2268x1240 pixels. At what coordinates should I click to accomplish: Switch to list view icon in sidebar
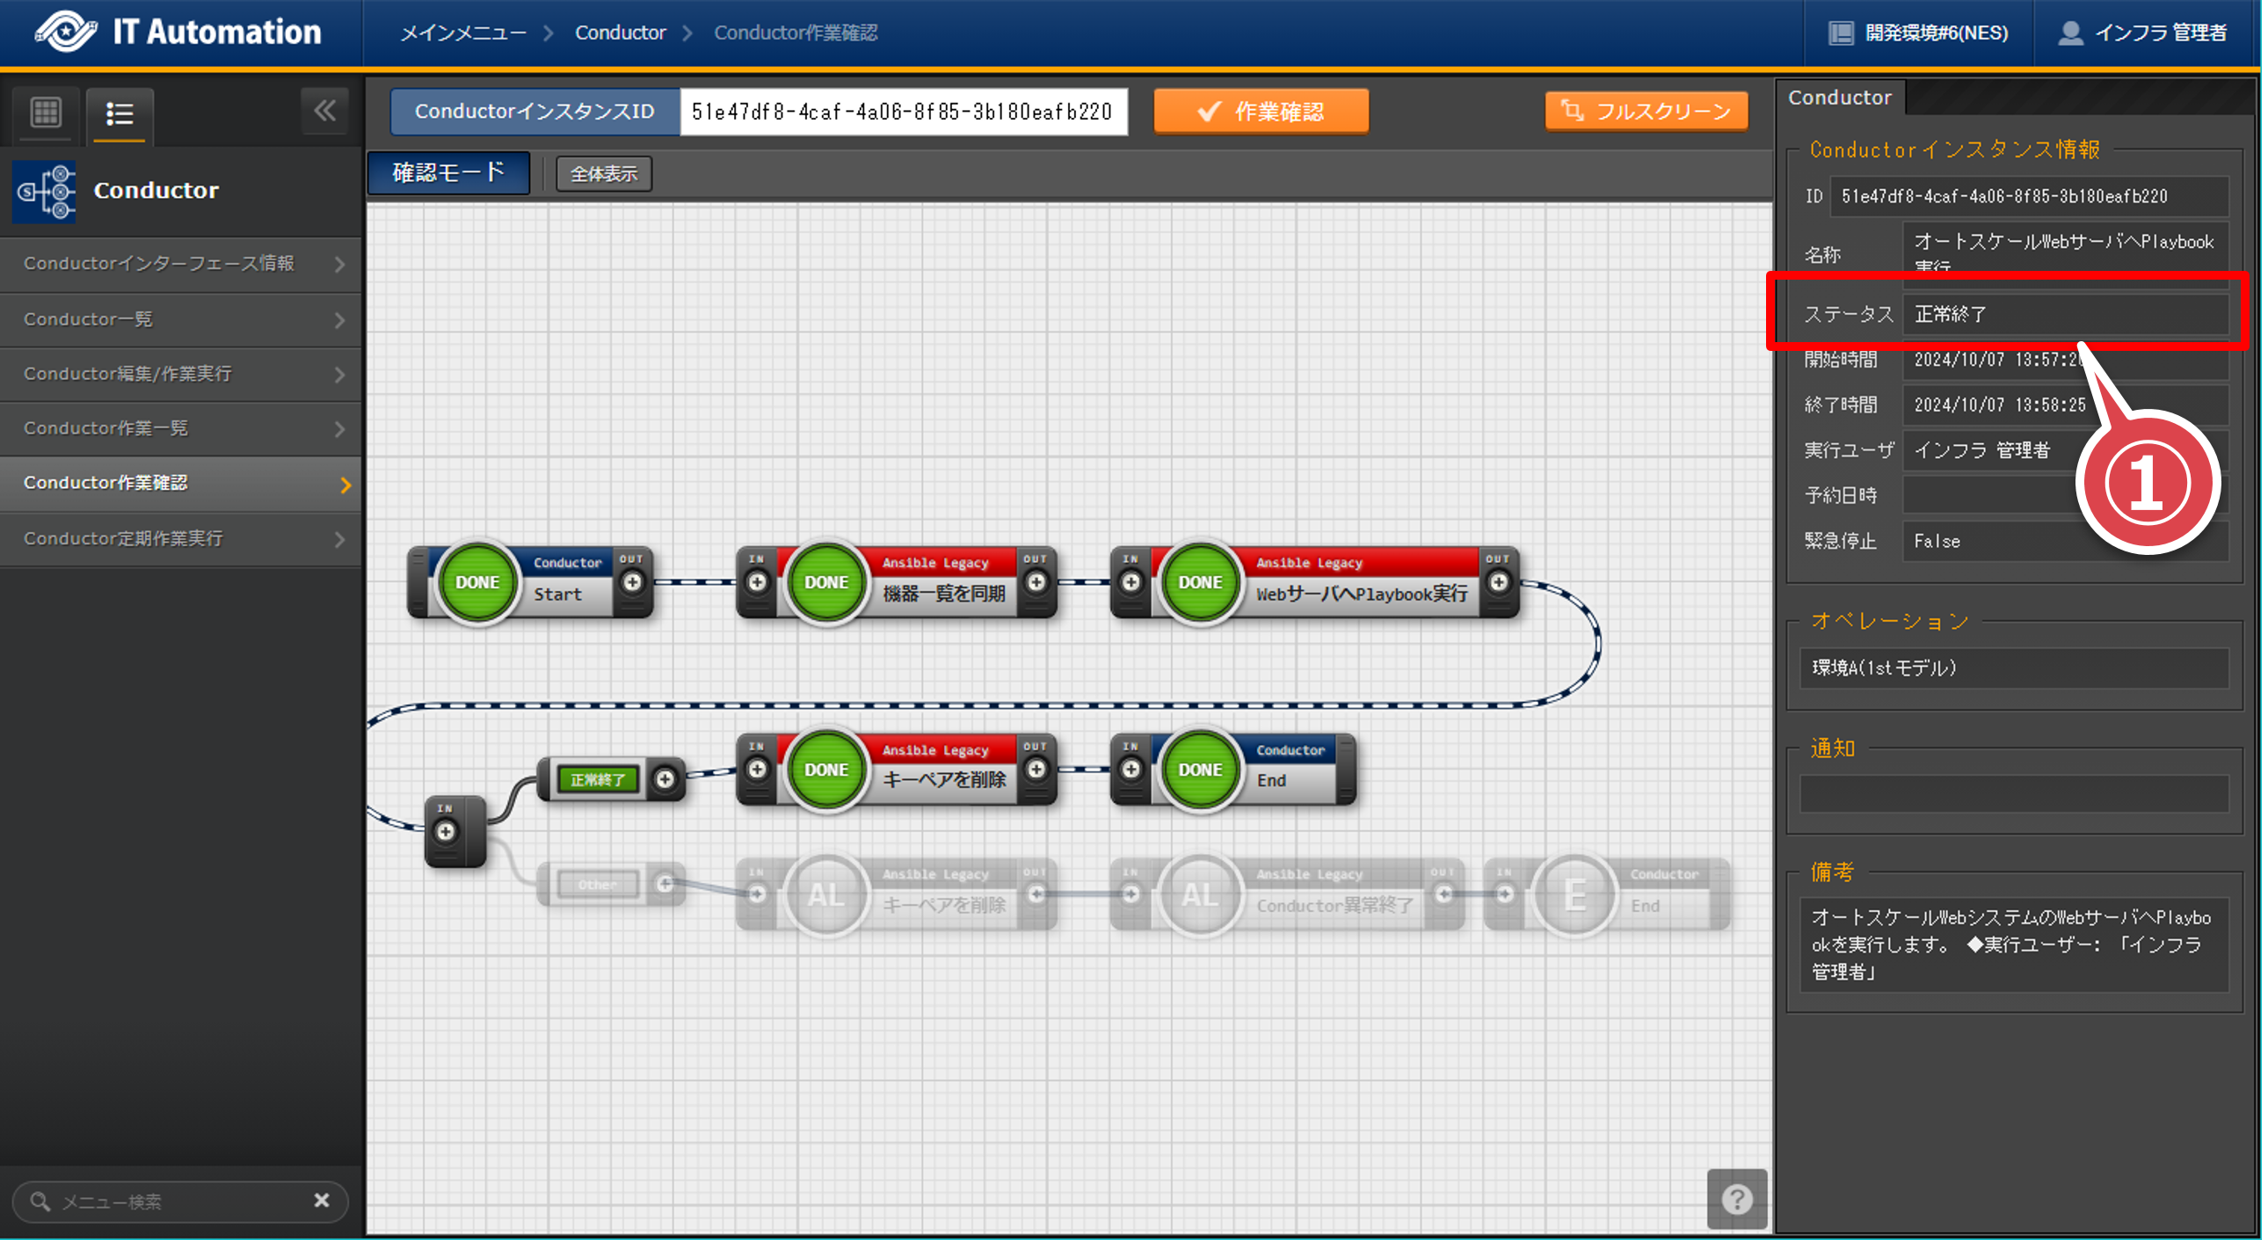120,113
